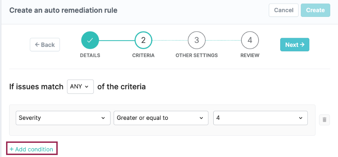Click the step 3 circle indicator
The height and width of the screenshot is (157, 338).
point(197,40)
